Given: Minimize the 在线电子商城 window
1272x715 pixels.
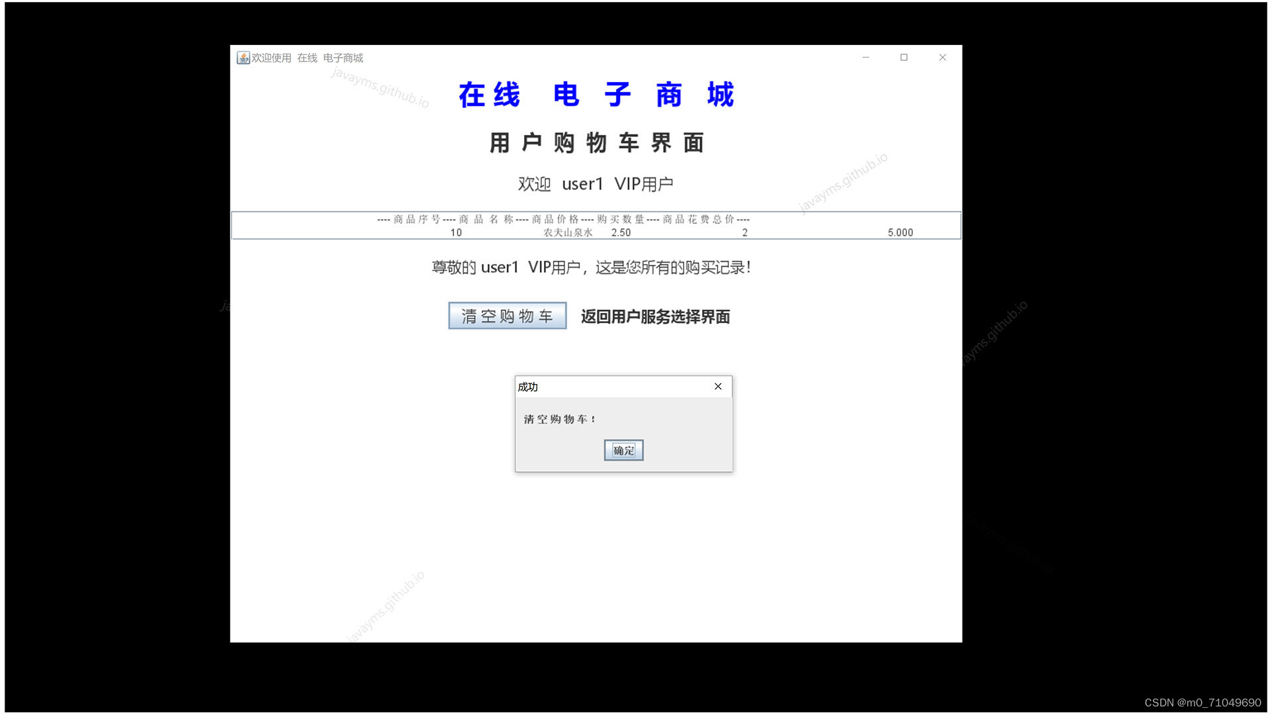Looking at the screenshot, I should pos(865,58).
